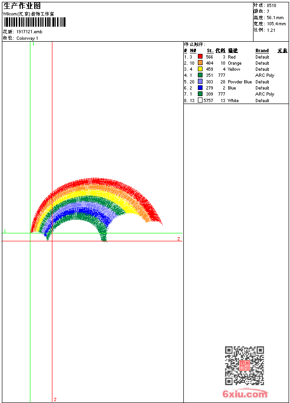The image size is (290, 403).
Task: Click the green inner arc's right leg
Action: tap(103, 231)
